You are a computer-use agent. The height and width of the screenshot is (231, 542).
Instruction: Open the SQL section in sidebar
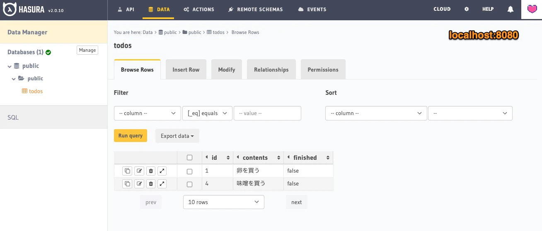(54, 117)
